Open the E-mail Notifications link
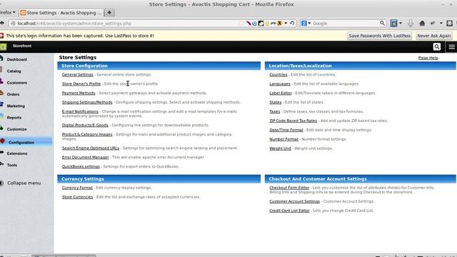457x257 pixels. coord(80,111)
